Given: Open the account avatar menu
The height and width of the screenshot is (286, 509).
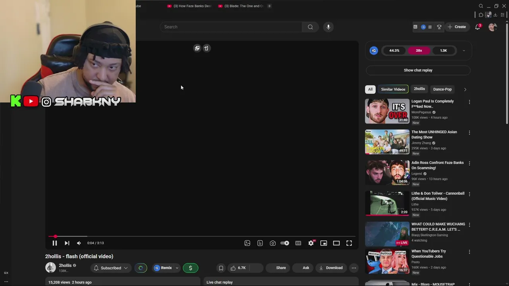Looking at the screenshot, I should pos(493,27).
